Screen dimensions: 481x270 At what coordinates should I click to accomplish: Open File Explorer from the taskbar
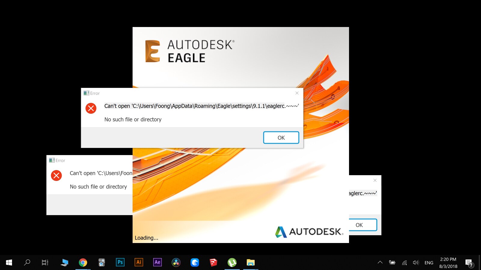pyautogui.click(x=251, y=262)
